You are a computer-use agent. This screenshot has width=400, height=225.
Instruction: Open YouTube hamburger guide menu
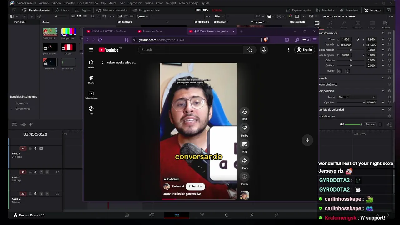pos(91,50)
